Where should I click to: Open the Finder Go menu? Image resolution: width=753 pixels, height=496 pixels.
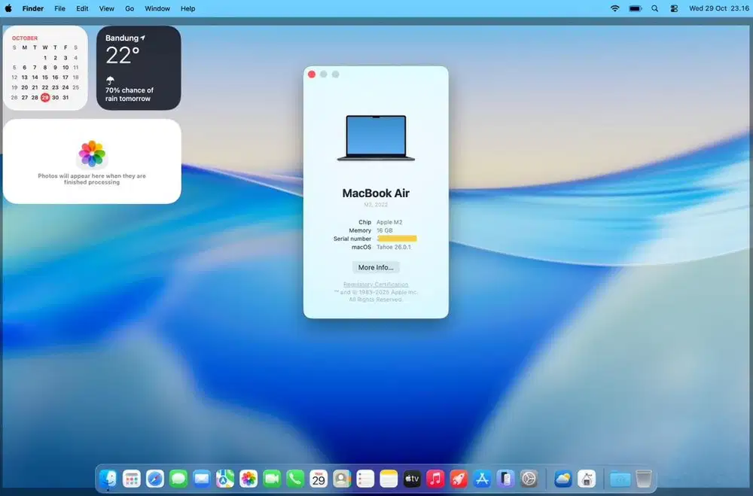(x=130, y=8)
